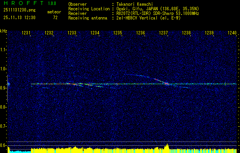The width and height of the screenshot is (240, 153).
Task: Click the 1237 time marker
Action: 163,33
